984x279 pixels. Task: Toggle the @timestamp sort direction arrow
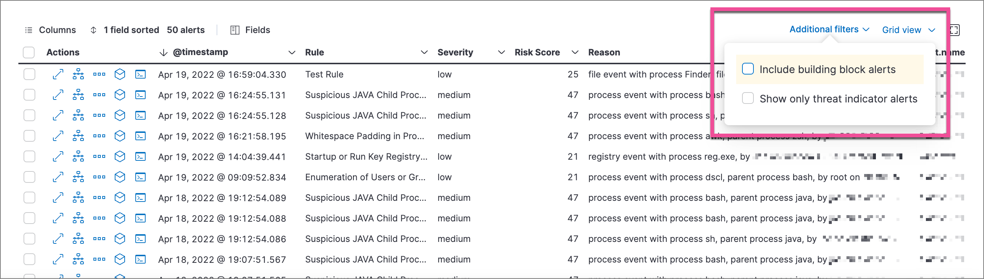pyautogui.click(x=164, y=52)
